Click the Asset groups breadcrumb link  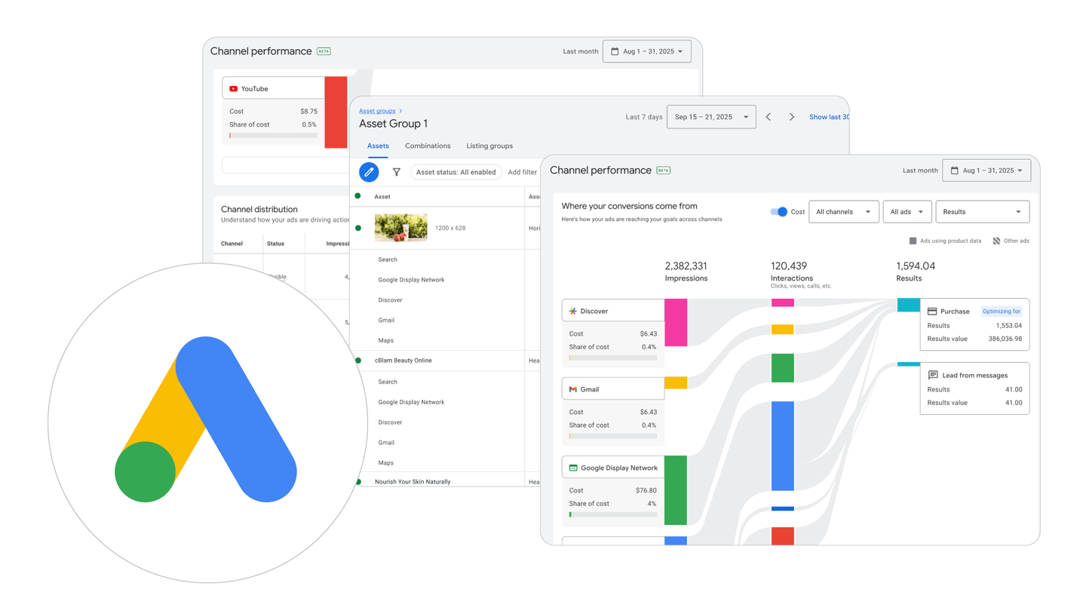(x=377, y=111)
